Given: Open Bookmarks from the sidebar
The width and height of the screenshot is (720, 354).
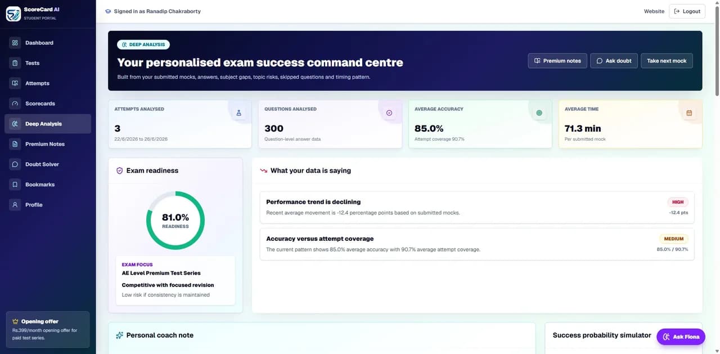Looking at the screenshot, I should pyautogui.click(x=48, y=185).
